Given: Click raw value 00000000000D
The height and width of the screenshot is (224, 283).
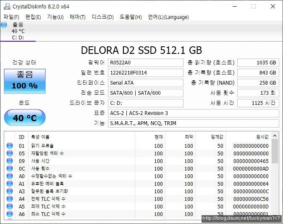Looking at the screenshot, I should coord(251,206).
